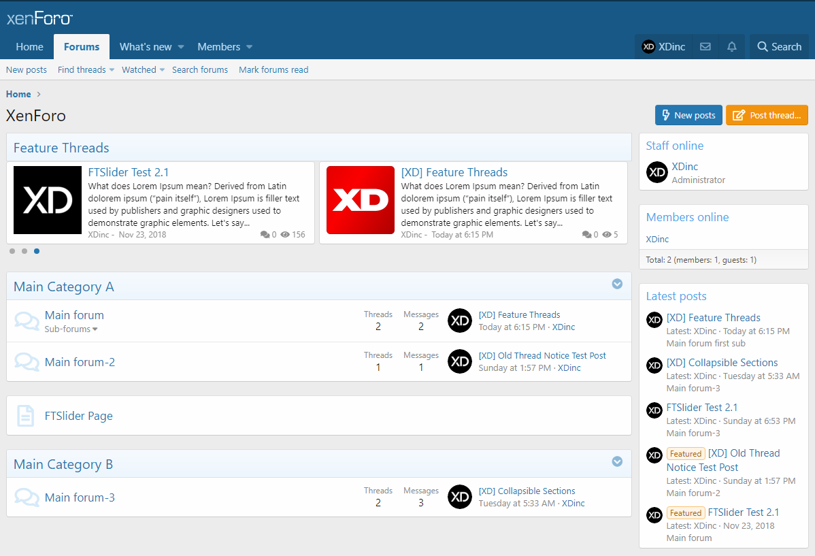Click the Post thread button

(x=767, y=115)
